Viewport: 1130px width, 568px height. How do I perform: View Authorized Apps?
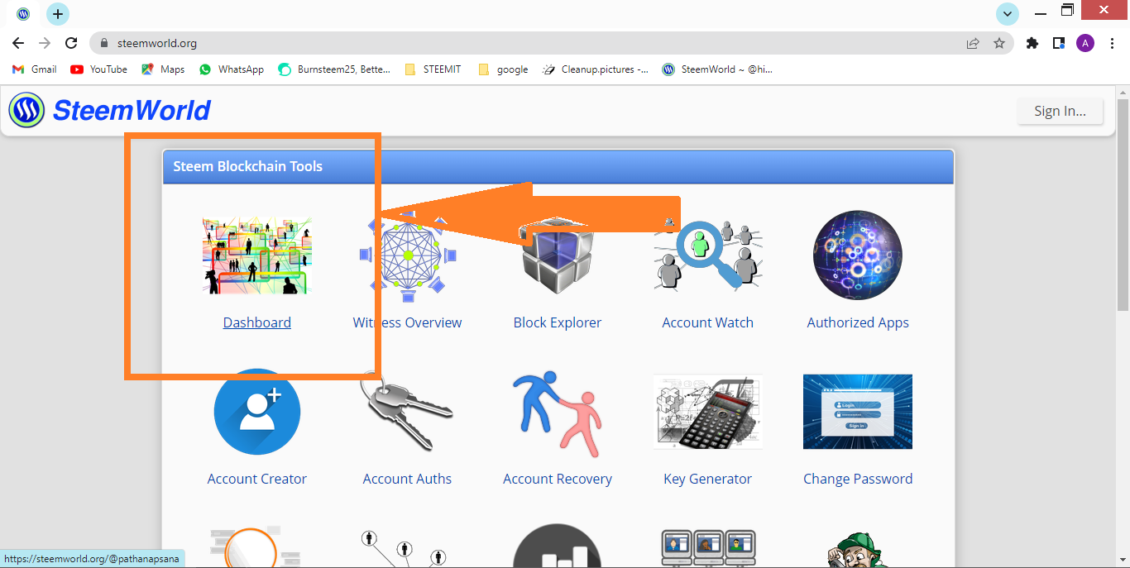coord(858,322)
